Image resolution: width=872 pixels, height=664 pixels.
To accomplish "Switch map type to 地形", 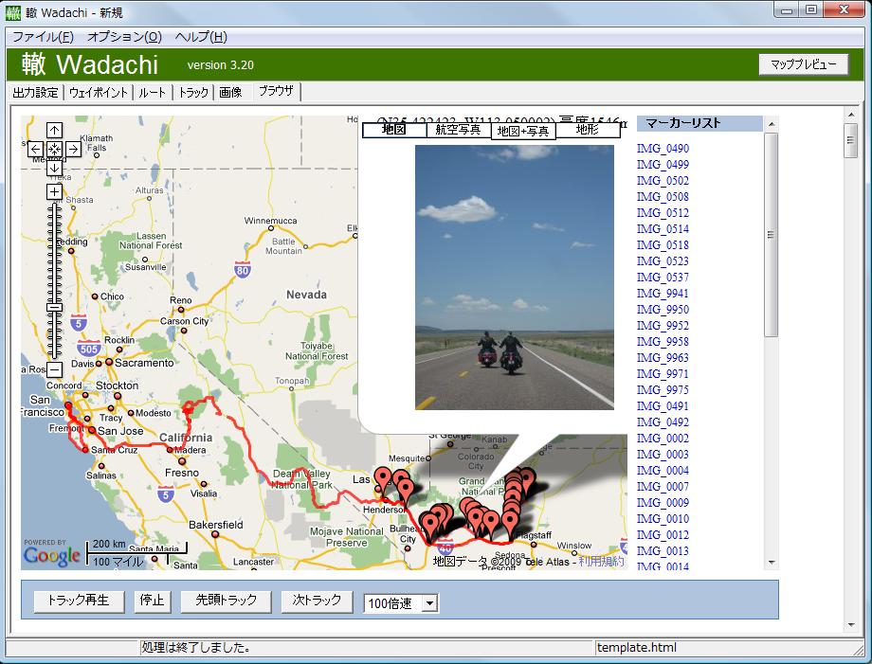I will click(587, 131).
